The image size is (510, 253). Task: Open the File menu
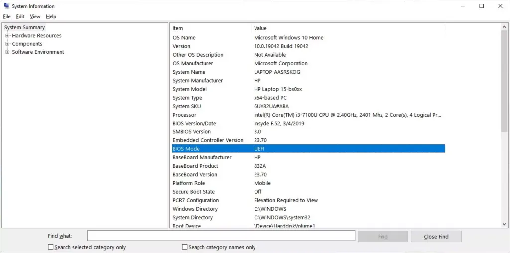click(7, 17)
